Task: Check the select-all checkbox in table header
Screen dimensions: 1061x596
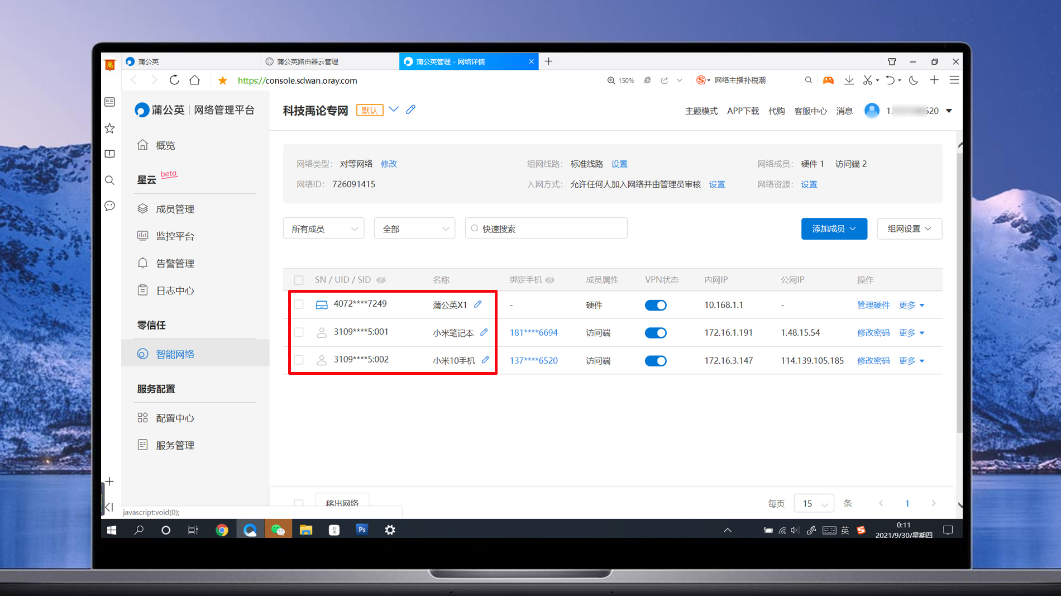Action: click(x=299, y=279)
